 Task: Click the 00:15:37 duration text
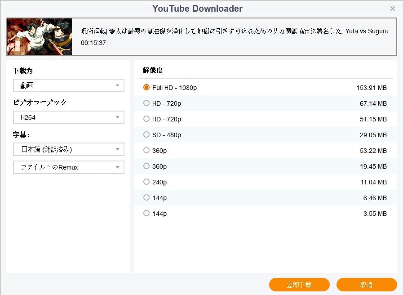(93, 43)
